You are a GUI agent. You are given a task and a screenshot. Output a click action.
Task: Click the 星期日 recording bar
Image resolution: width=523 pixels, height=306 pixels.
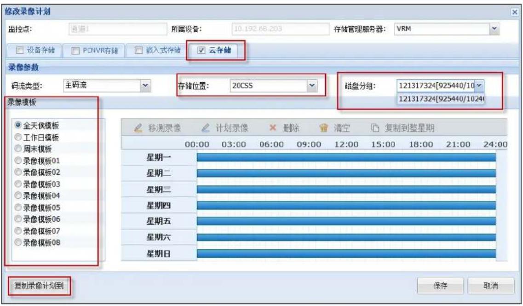click(346, 254)
